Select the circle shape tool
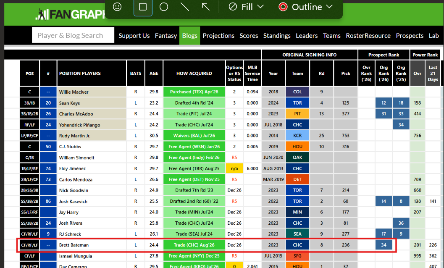444x268 pixels. coord(164,7)
